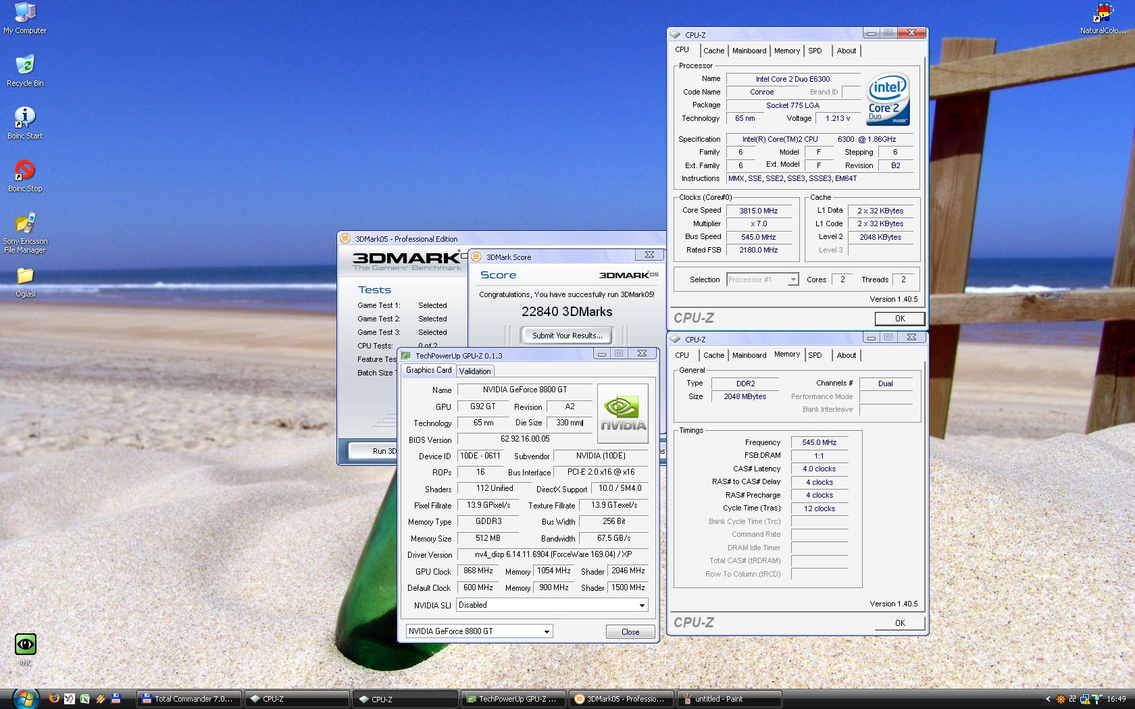Viewport: 1135px width, 709px height.
Task: Click the orange gear tray icon
Action: [1061, 699]
